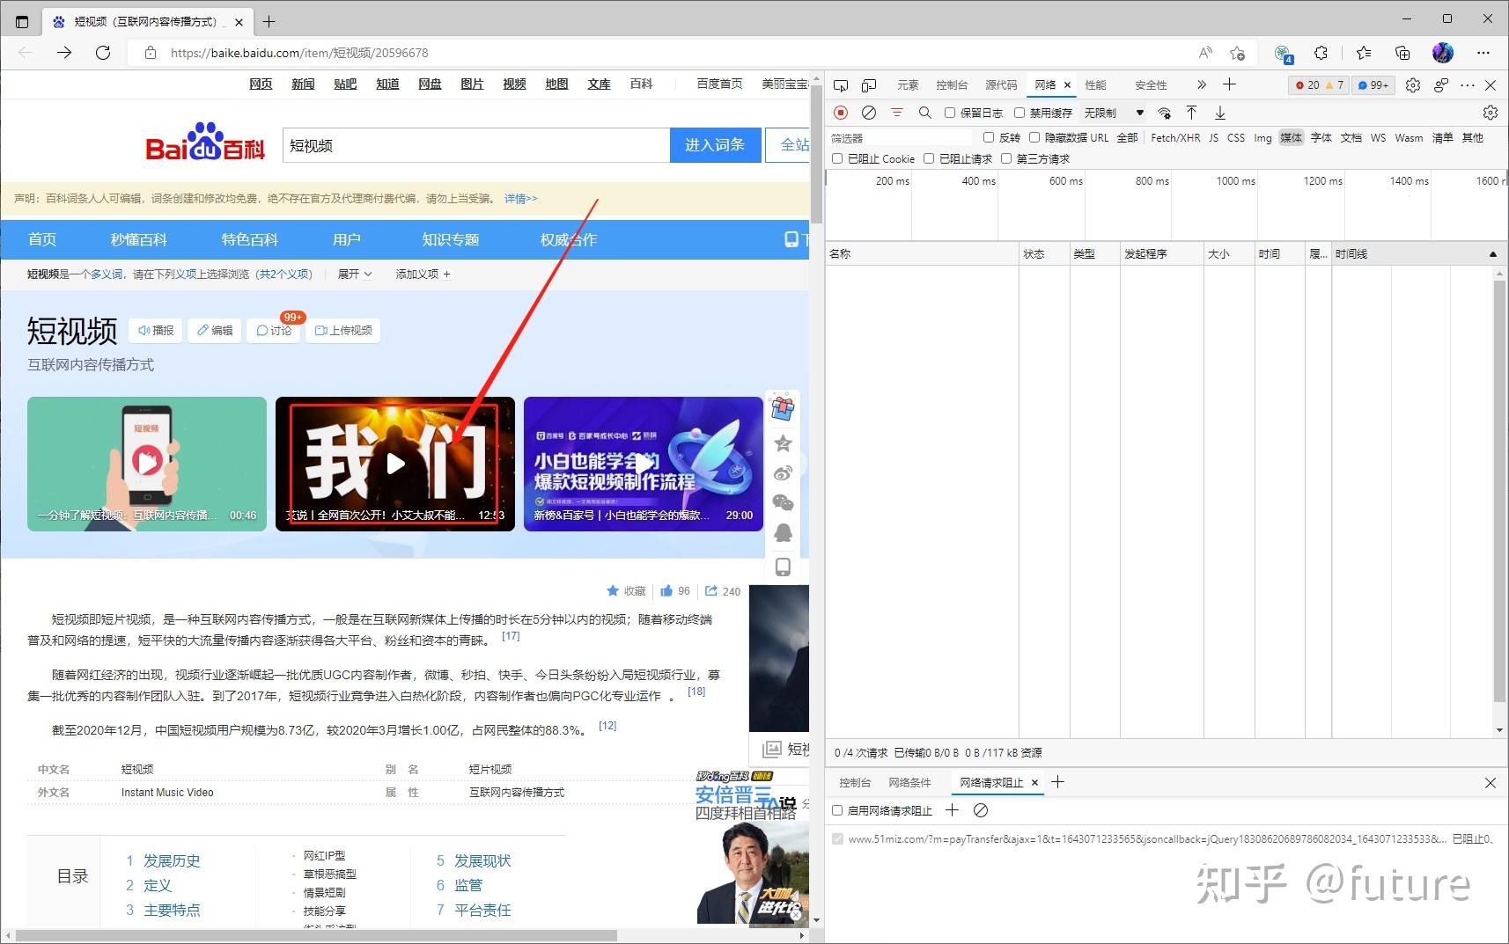Toggle 隐藏数据 URL checkbox

(x=1034, y=137)
